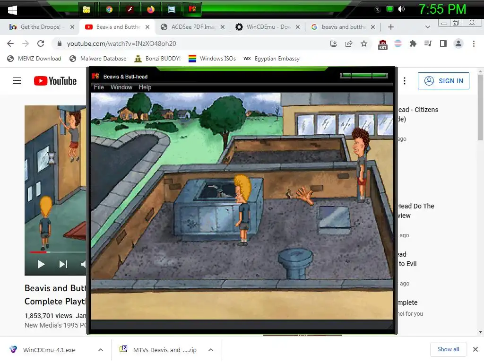Click the page vertical scrollbar

click(480, 107)
